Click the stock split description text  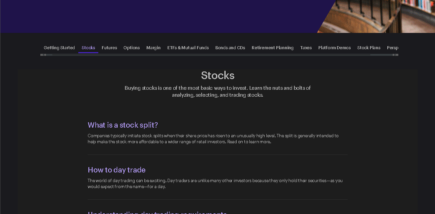click(213, 139)
